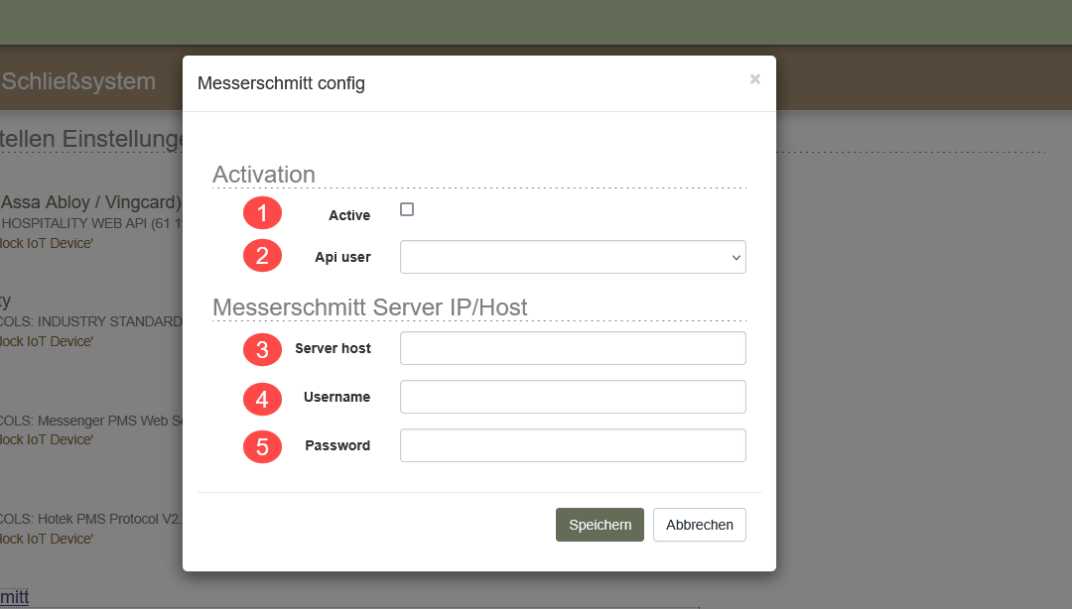Enable the Active checkbox
This screenshot has width=1072, height=609.
[407, 210]
